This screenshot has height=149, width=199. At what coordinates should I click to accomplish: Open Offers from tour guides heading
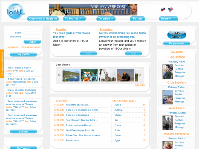tap(124, 101)
